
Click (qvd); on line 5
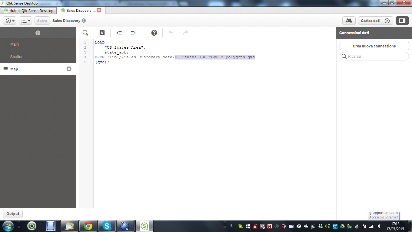click(102, 62)
